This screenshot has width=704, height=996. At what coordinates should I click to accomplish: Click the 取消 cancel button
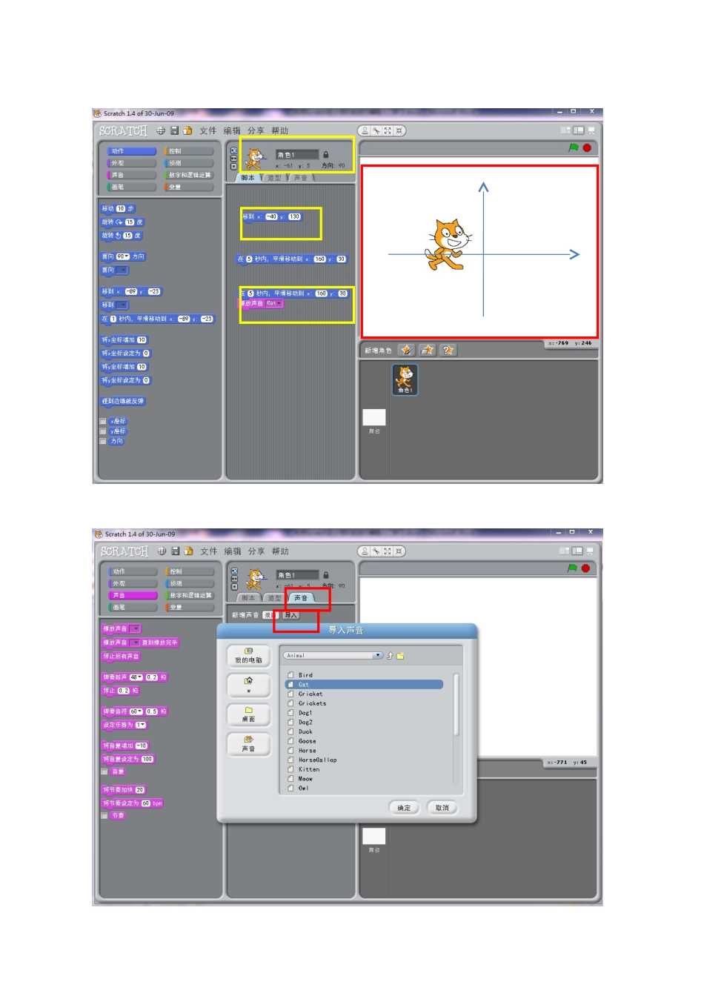tap(442, 808)
